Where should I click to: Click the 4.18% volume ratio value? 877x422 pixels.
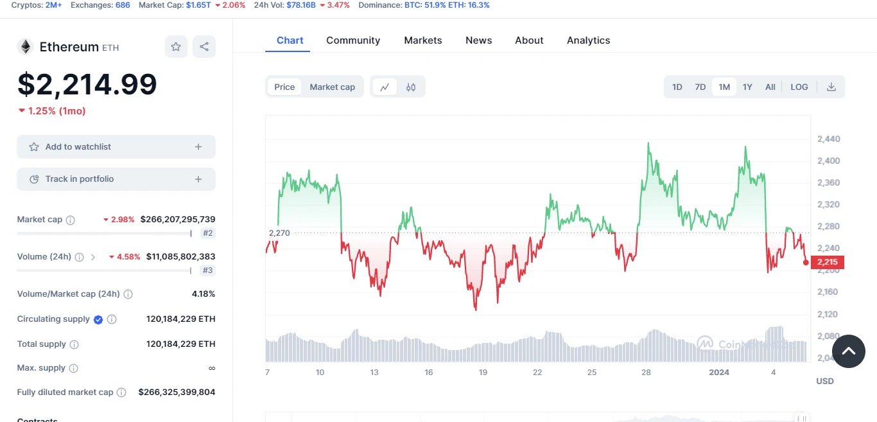pos(204,294)
